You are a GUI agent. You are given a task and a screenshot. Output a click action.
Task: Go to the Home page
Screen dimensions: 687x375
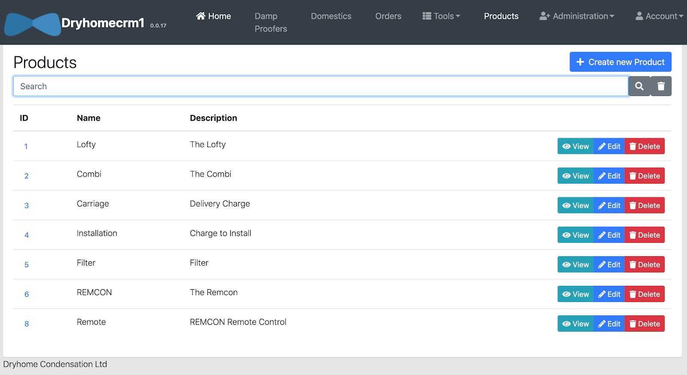pyautogui.click(x=213, y=16)
